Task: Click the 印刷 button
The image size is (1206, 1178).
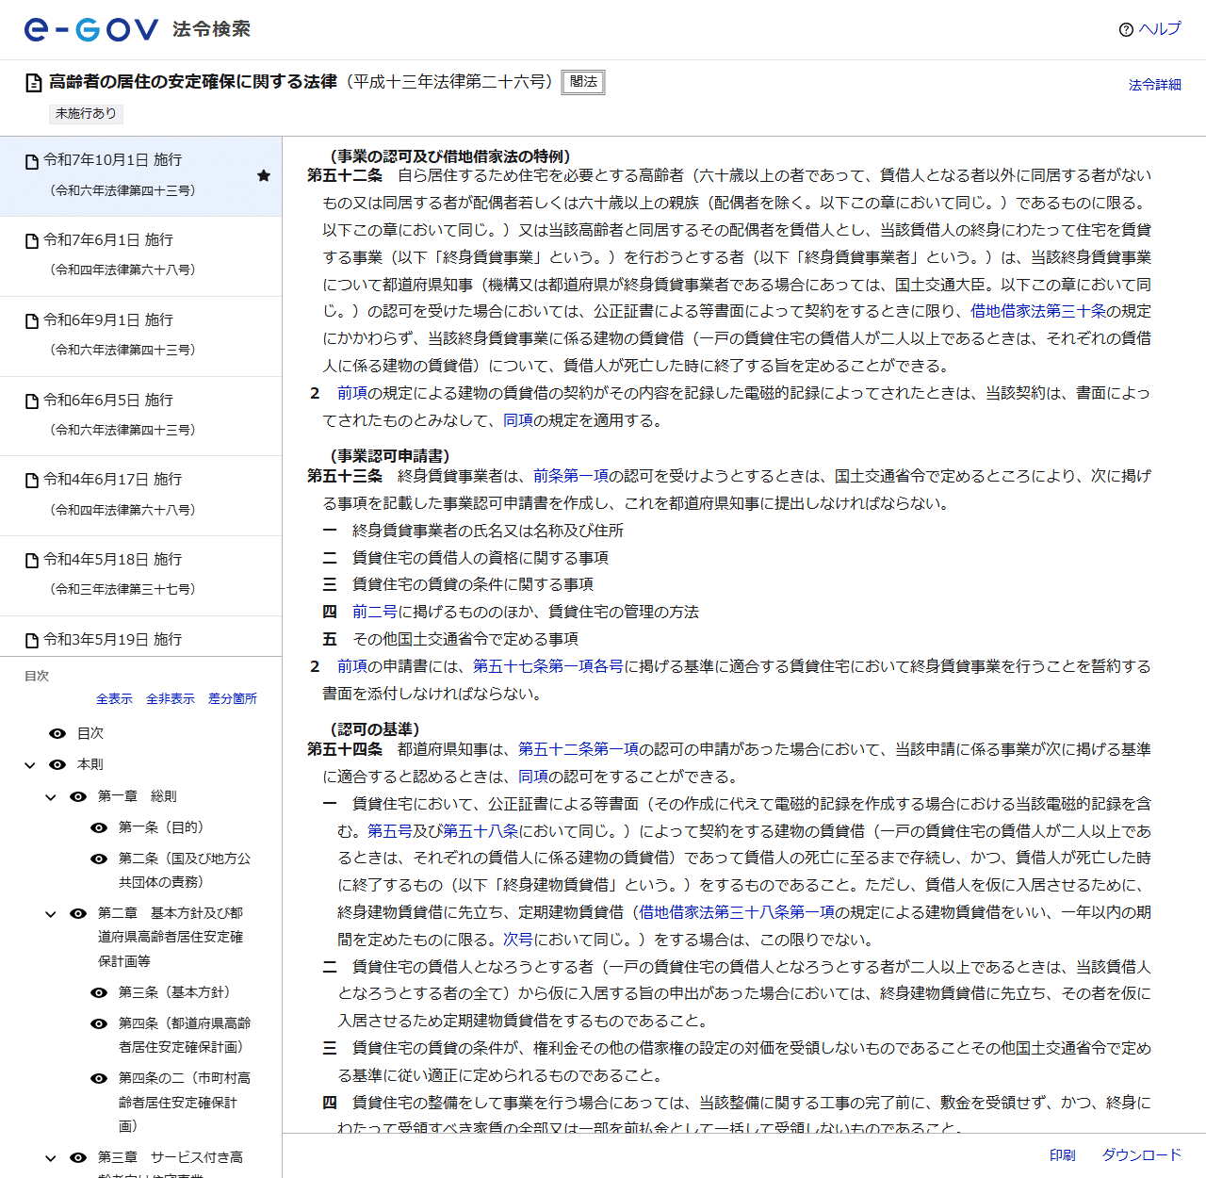Action: 1063,1155
